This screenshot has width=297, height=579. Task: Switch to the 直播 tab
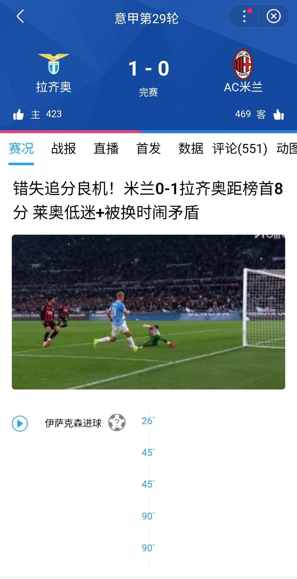(x=106, y=148)
